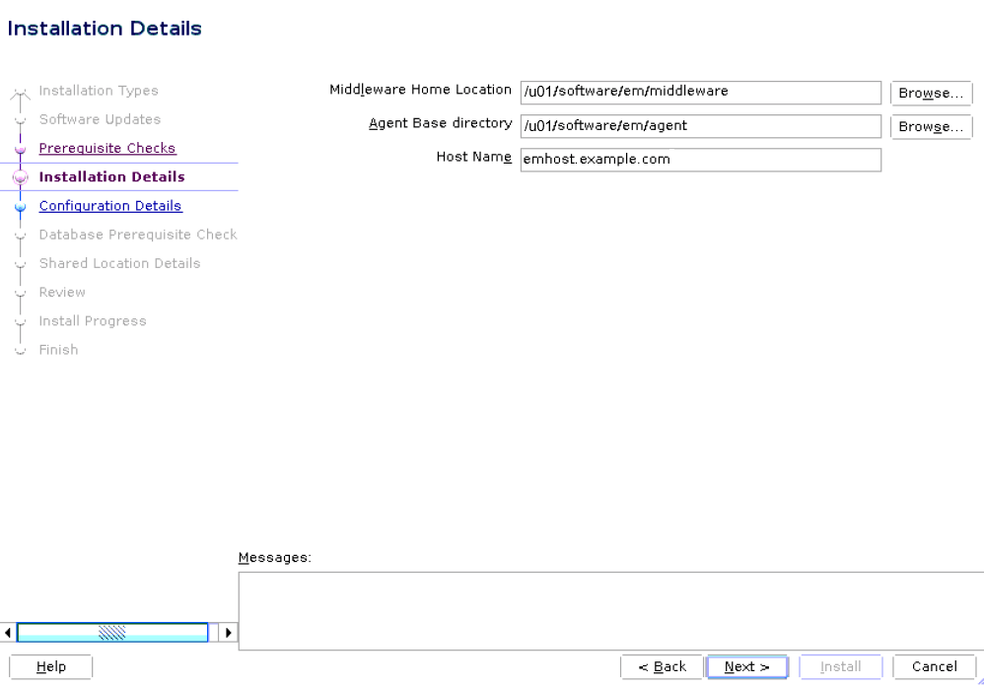Click right arrow of steps panel scrollbar

point(229,632)
